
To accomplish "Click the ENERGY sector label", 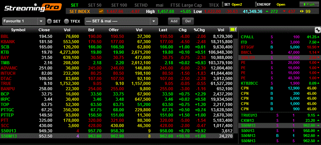I will [x=264, y=4].
